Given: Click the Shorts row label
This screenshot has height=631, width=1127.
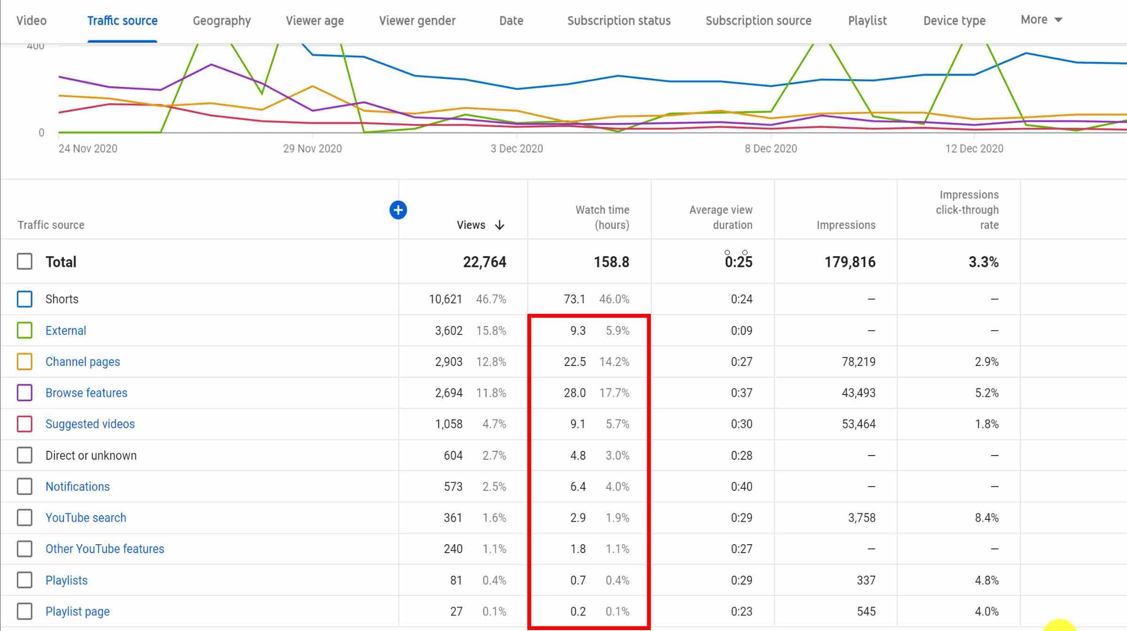Looking at the screenshot, I should pos(62,299).
